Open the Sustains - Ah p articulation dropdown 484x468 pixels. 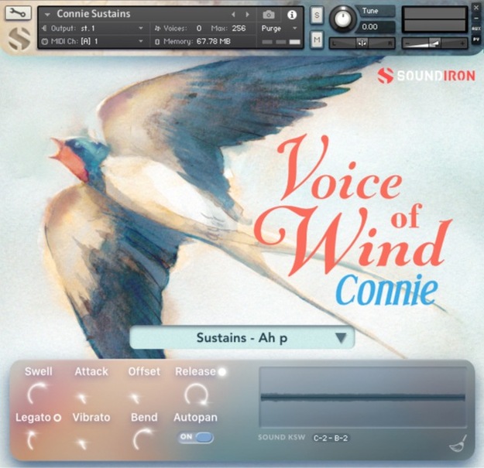[242, 337]
